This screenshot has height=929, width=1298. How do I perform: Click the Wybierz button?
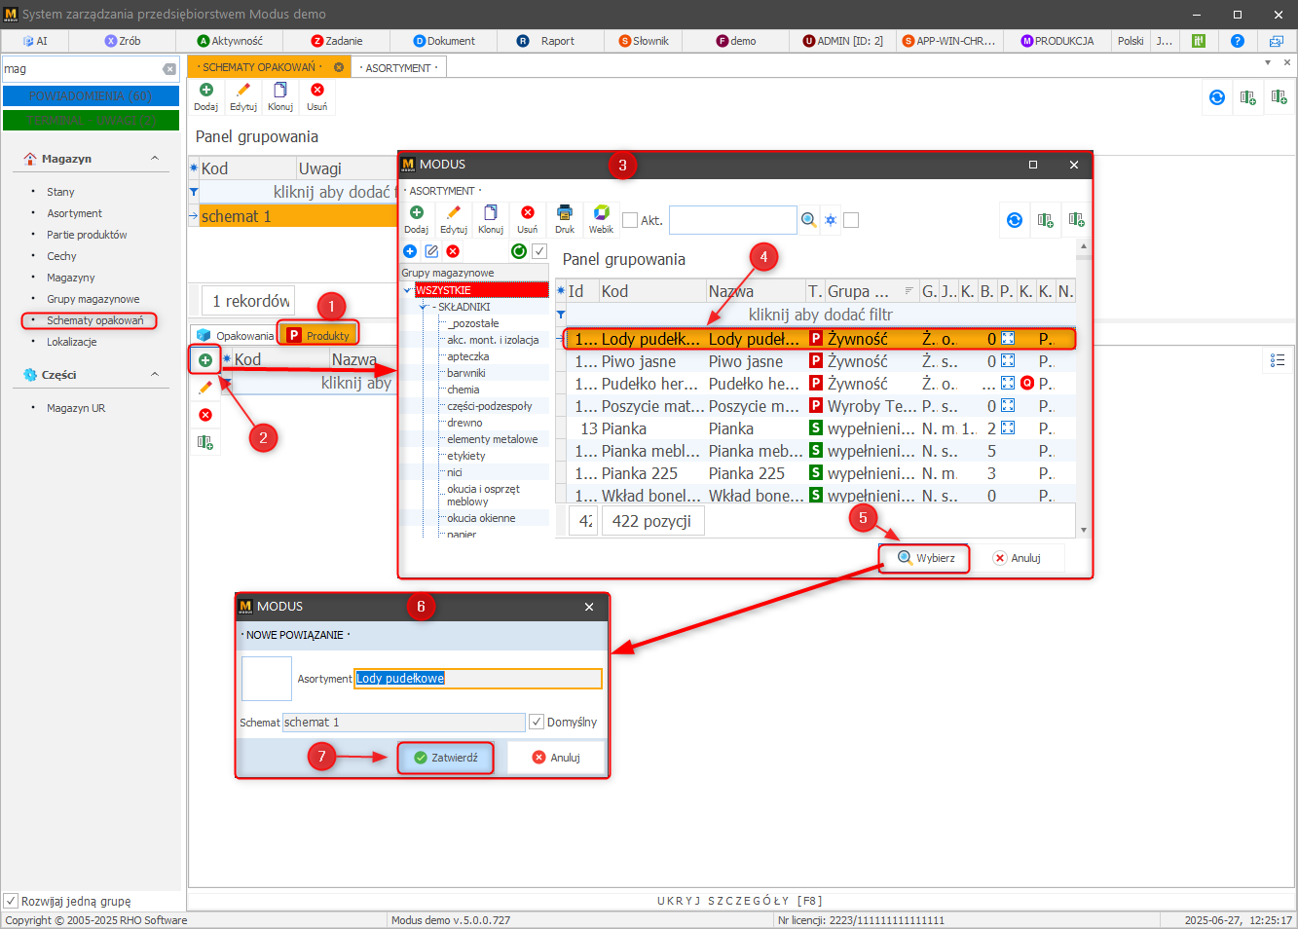924,558
